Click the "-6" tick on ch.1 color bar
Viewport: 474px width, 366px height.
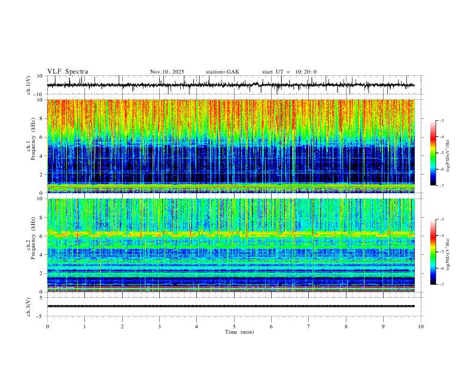coord(441,169)
